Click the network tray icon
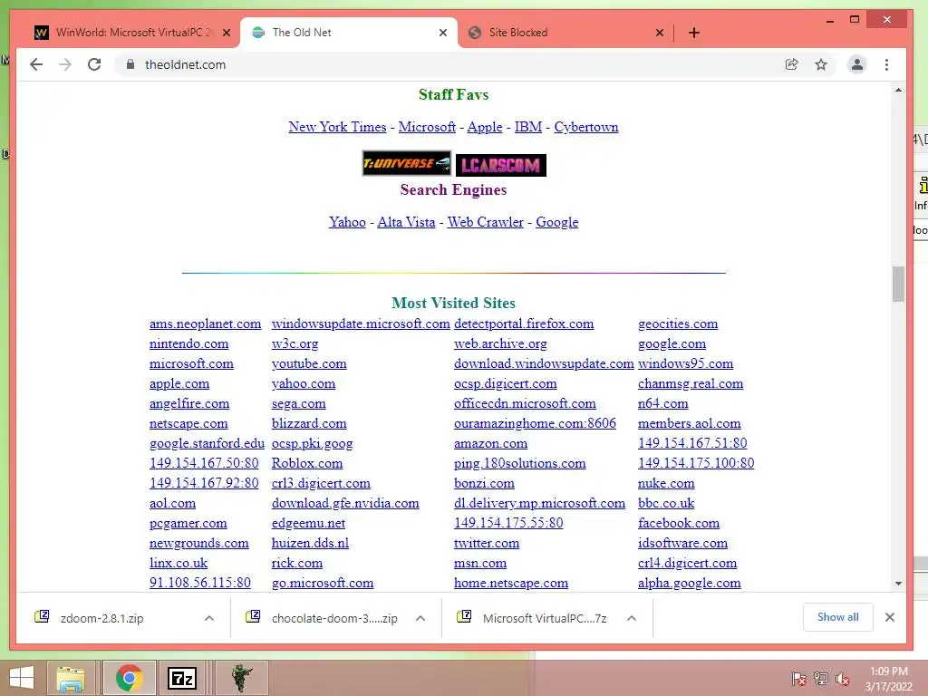Screen dimensions: 928x696 (x=821, y=678)
